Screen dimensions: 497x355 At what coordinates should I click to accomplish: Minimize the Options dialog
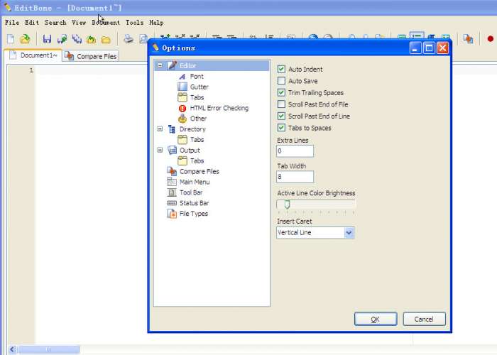(415, 48)
